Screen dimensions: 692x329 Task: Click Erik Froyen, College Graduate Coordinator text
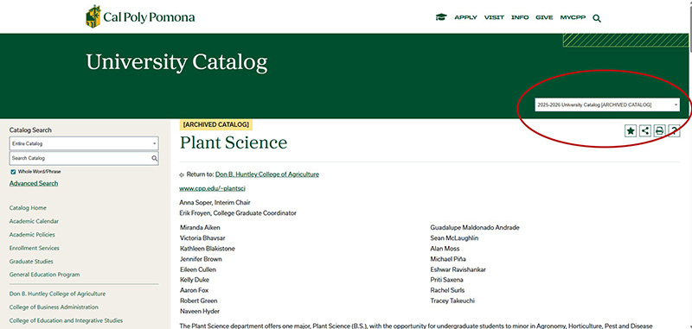tap(237, 213)
